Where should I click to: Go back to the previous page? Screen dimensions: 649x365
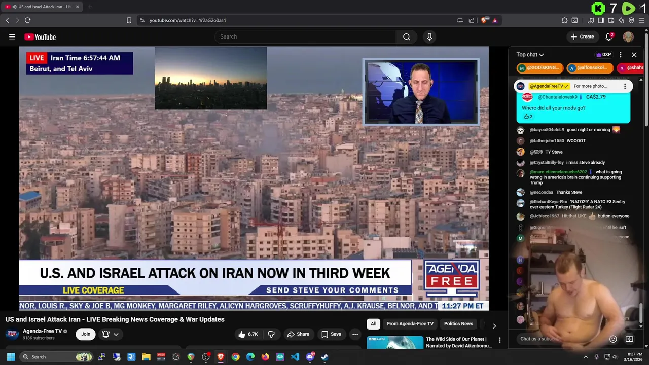point(7,20)
